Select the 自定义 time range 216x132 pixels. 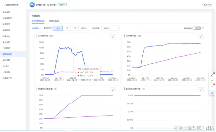tap(84, 28)
